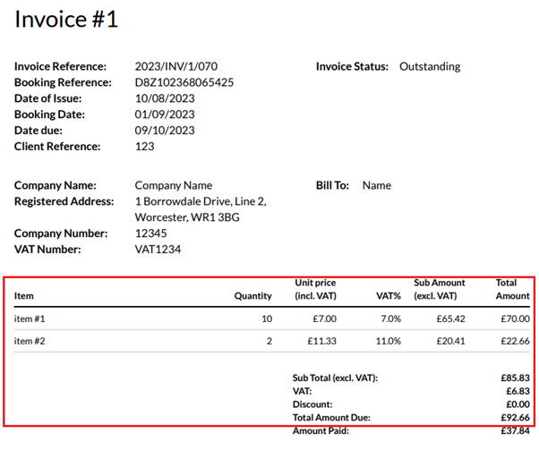The width and height of the screenshot is (539, 450).
Task: Click the date of issue 10/08/2023
Action: pos(165,98)
